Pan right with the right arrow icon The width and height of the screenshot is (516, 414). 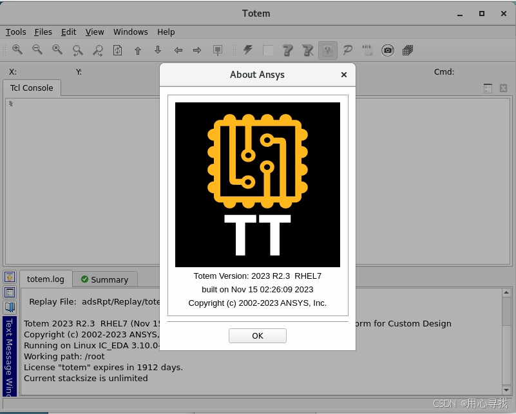tap(197, 50)
